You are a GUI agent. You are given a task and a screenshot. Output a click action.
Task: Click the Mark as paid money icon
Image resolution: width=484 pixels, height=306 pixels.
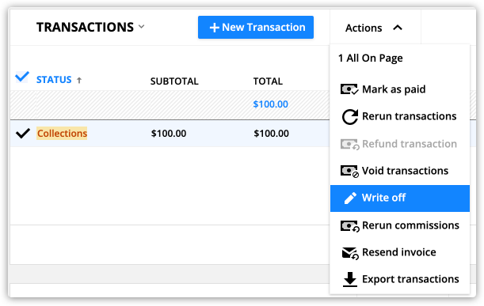coord(349,89)
